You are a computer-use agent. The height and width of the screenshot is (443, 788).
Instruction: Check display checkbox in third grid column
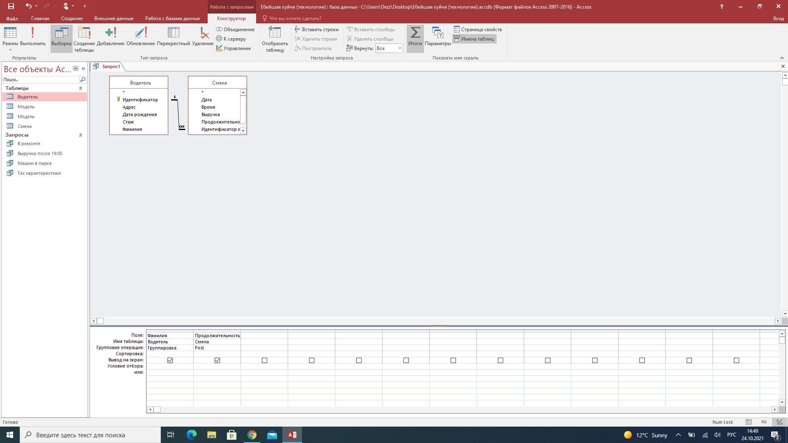[264, 360]
